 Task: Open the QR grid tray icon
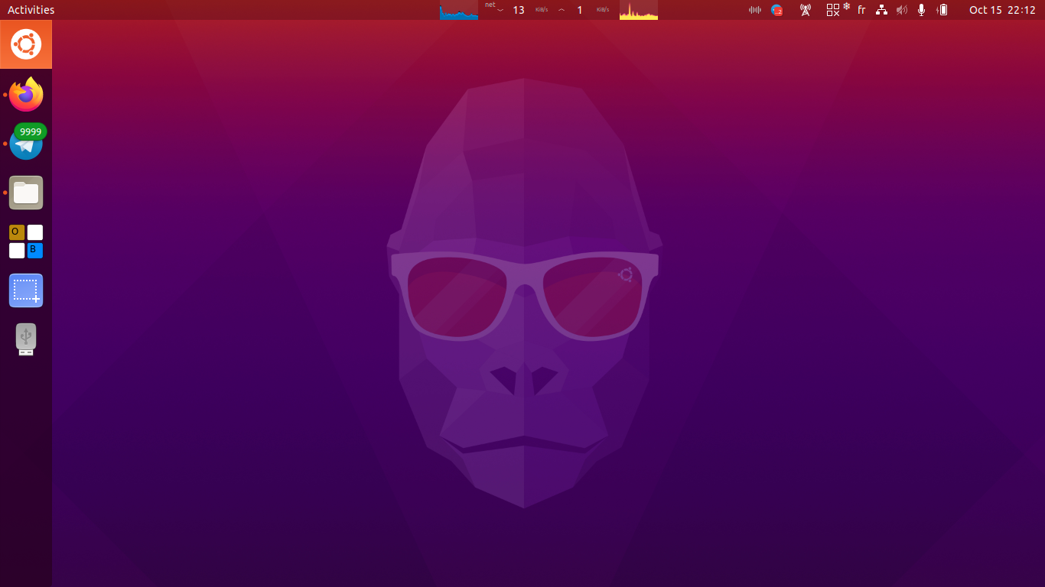(x=833, y=10)
